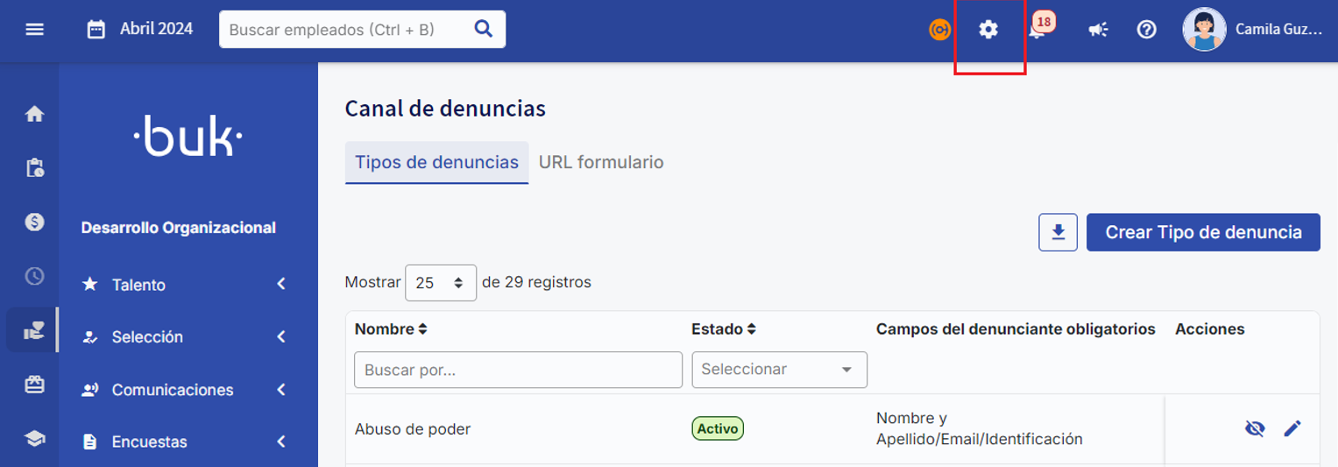
Task: Click the download icon button
Action: tap(1058, 232)
